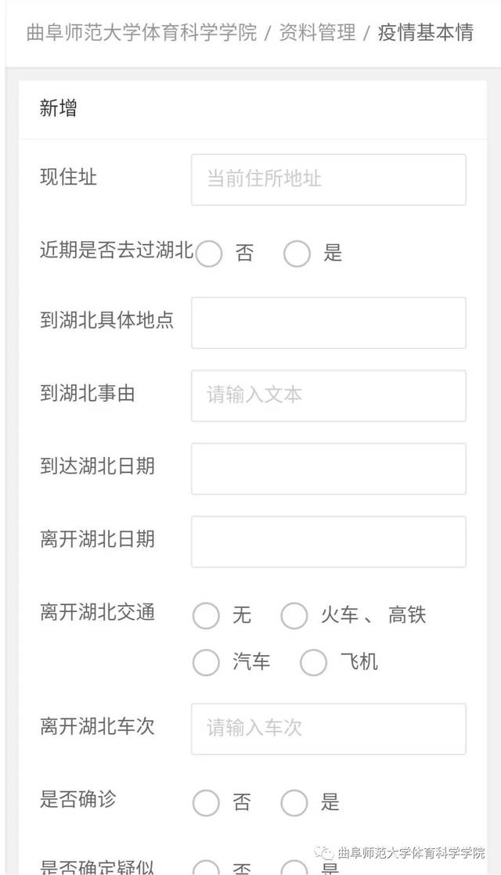Open the 到达湖北日期 date field
The height and width of the screenshot is (875, 501).
coord(328,468)
